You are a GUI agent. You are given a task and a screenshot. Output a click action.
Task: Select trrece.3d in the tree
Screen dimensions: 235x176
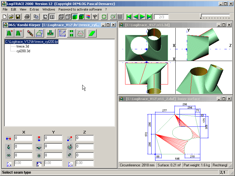coord(23,46)
